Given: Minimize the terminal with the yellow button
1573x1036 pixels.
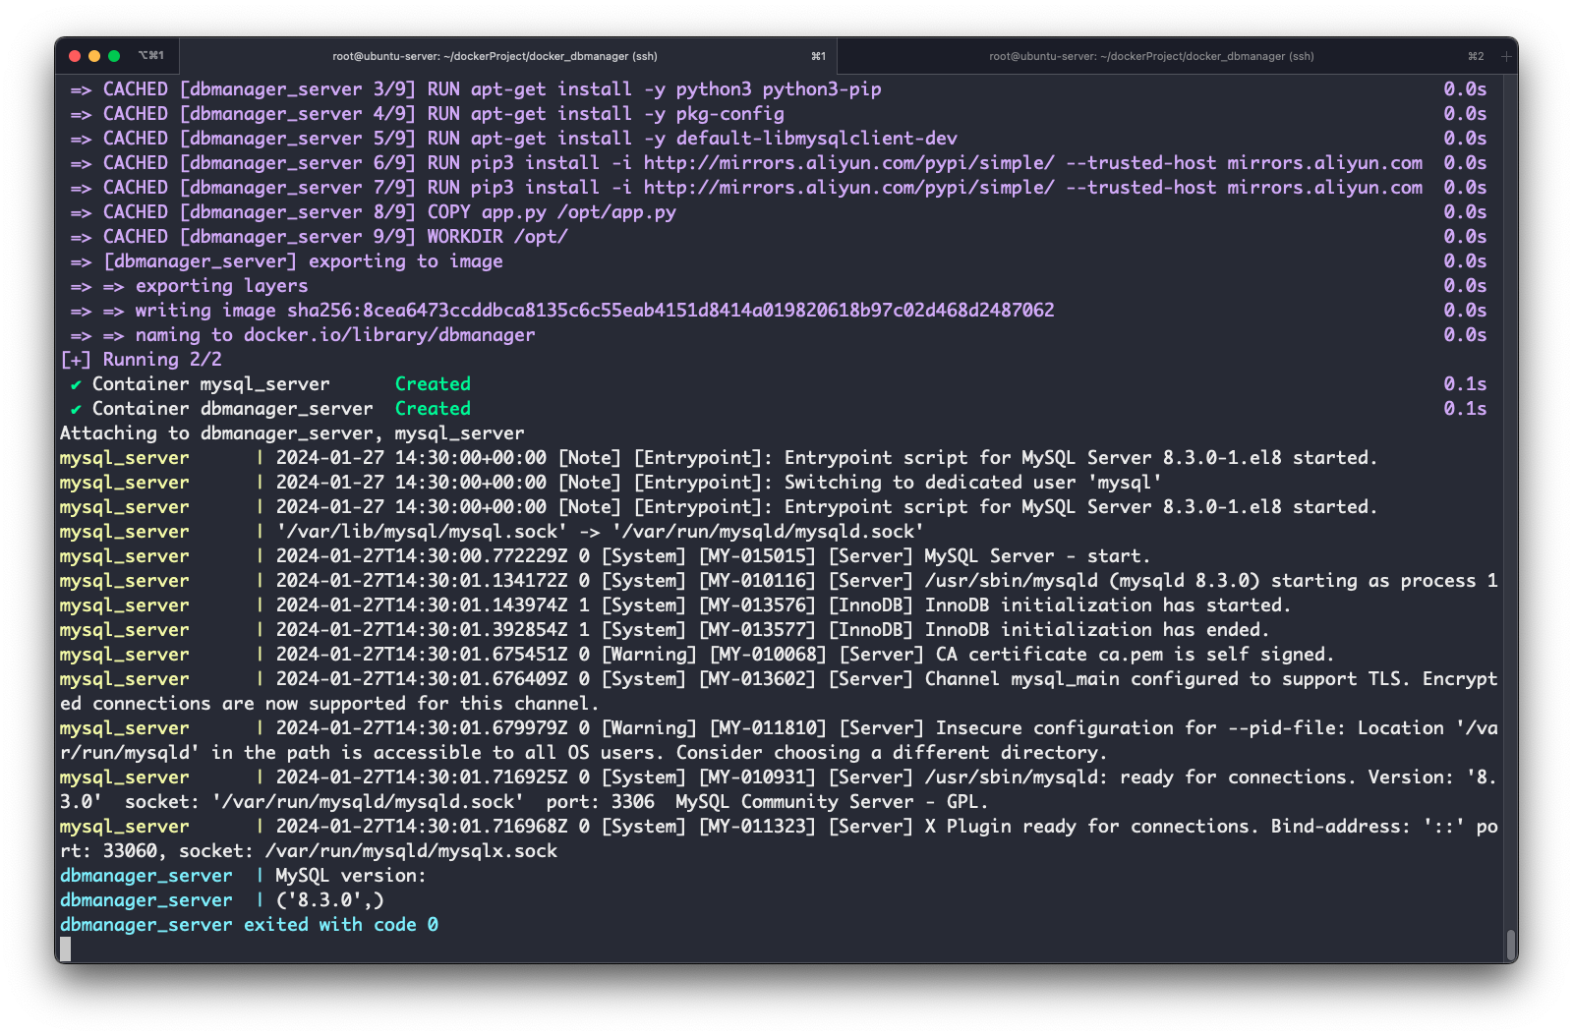Looking at the screenshot, I should (x=94, y=56).
